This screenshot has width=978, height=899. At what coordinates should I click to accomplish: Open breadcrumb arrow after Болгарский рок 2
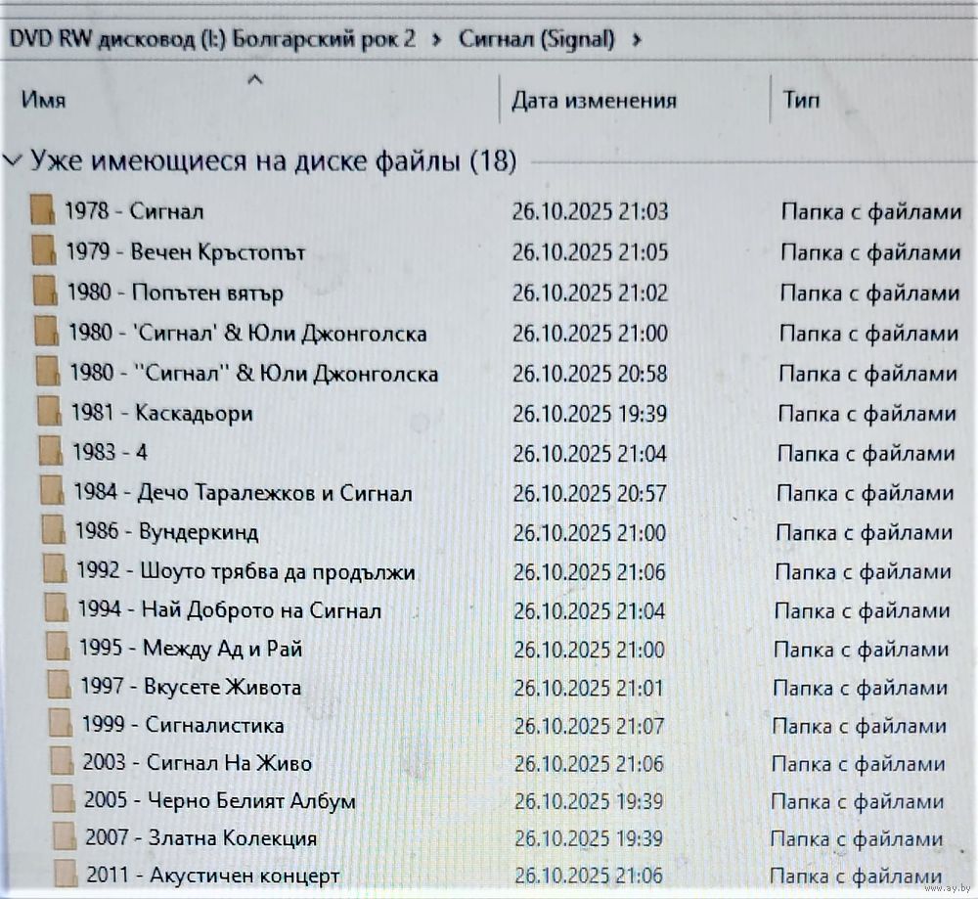point(436,40)
